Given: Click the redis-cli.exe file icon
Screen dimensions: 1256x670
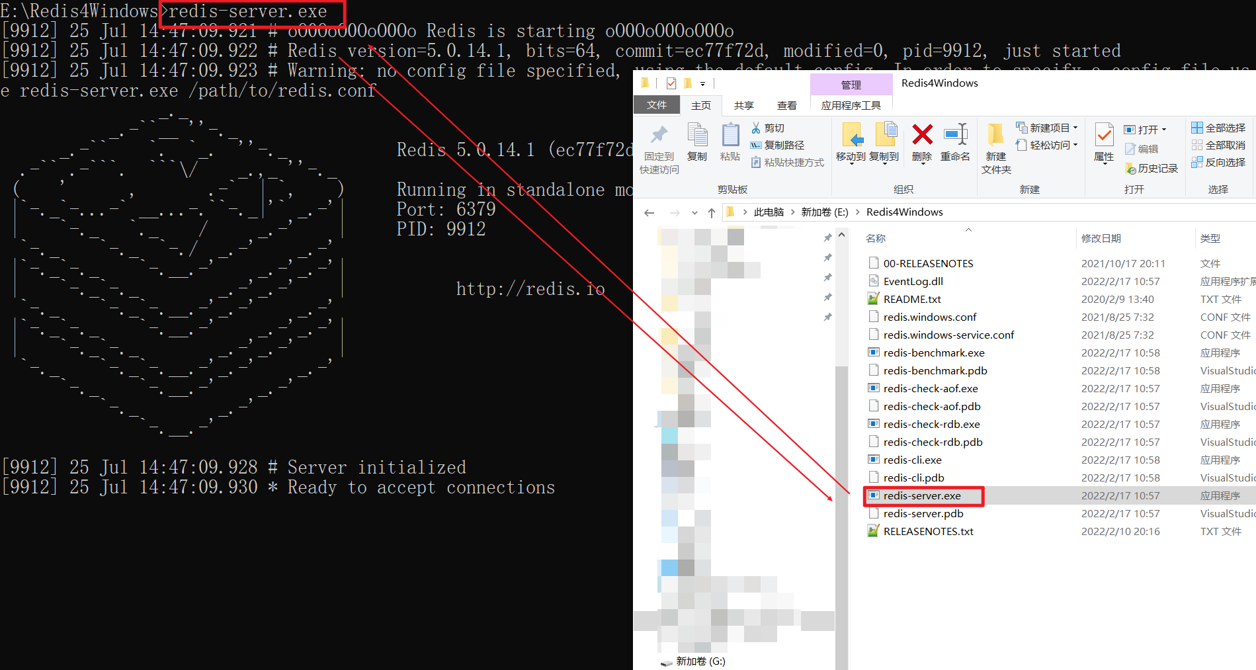Looking at the screenshot, I should pos(874,459).
